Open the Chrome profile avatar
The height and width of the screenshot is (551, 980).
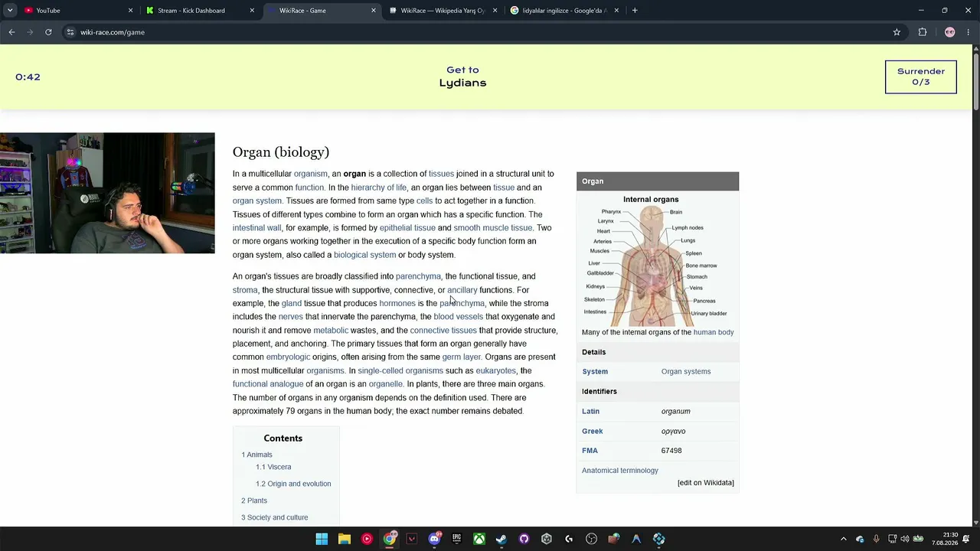pyautogui.click(x=950, y=32)
